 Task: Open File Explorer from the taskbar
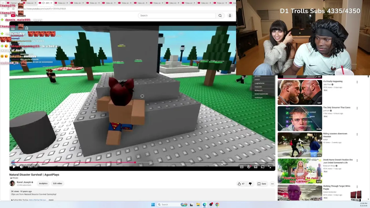click(x=198, y=205)
